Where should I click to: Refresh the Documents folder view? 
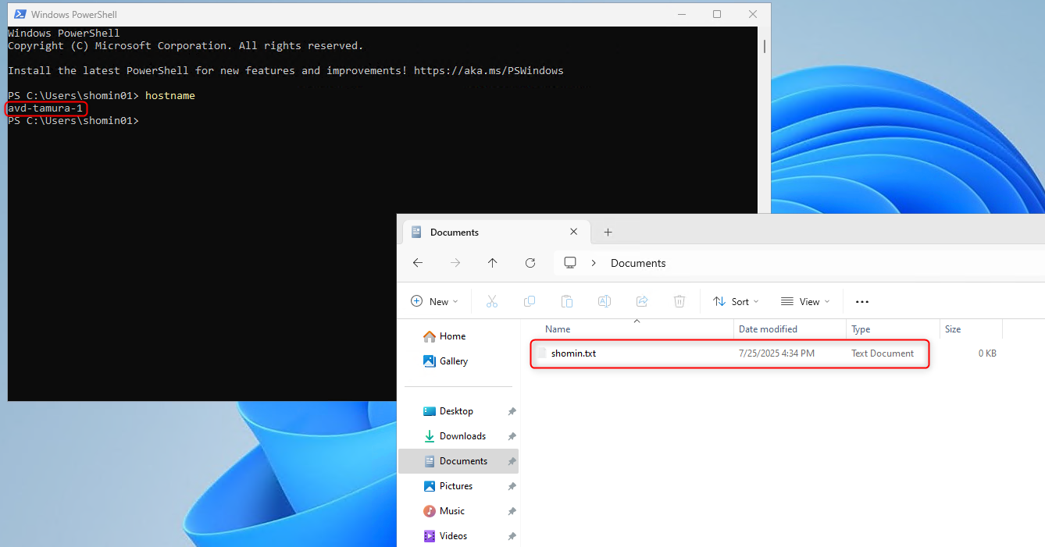(530, 263)
